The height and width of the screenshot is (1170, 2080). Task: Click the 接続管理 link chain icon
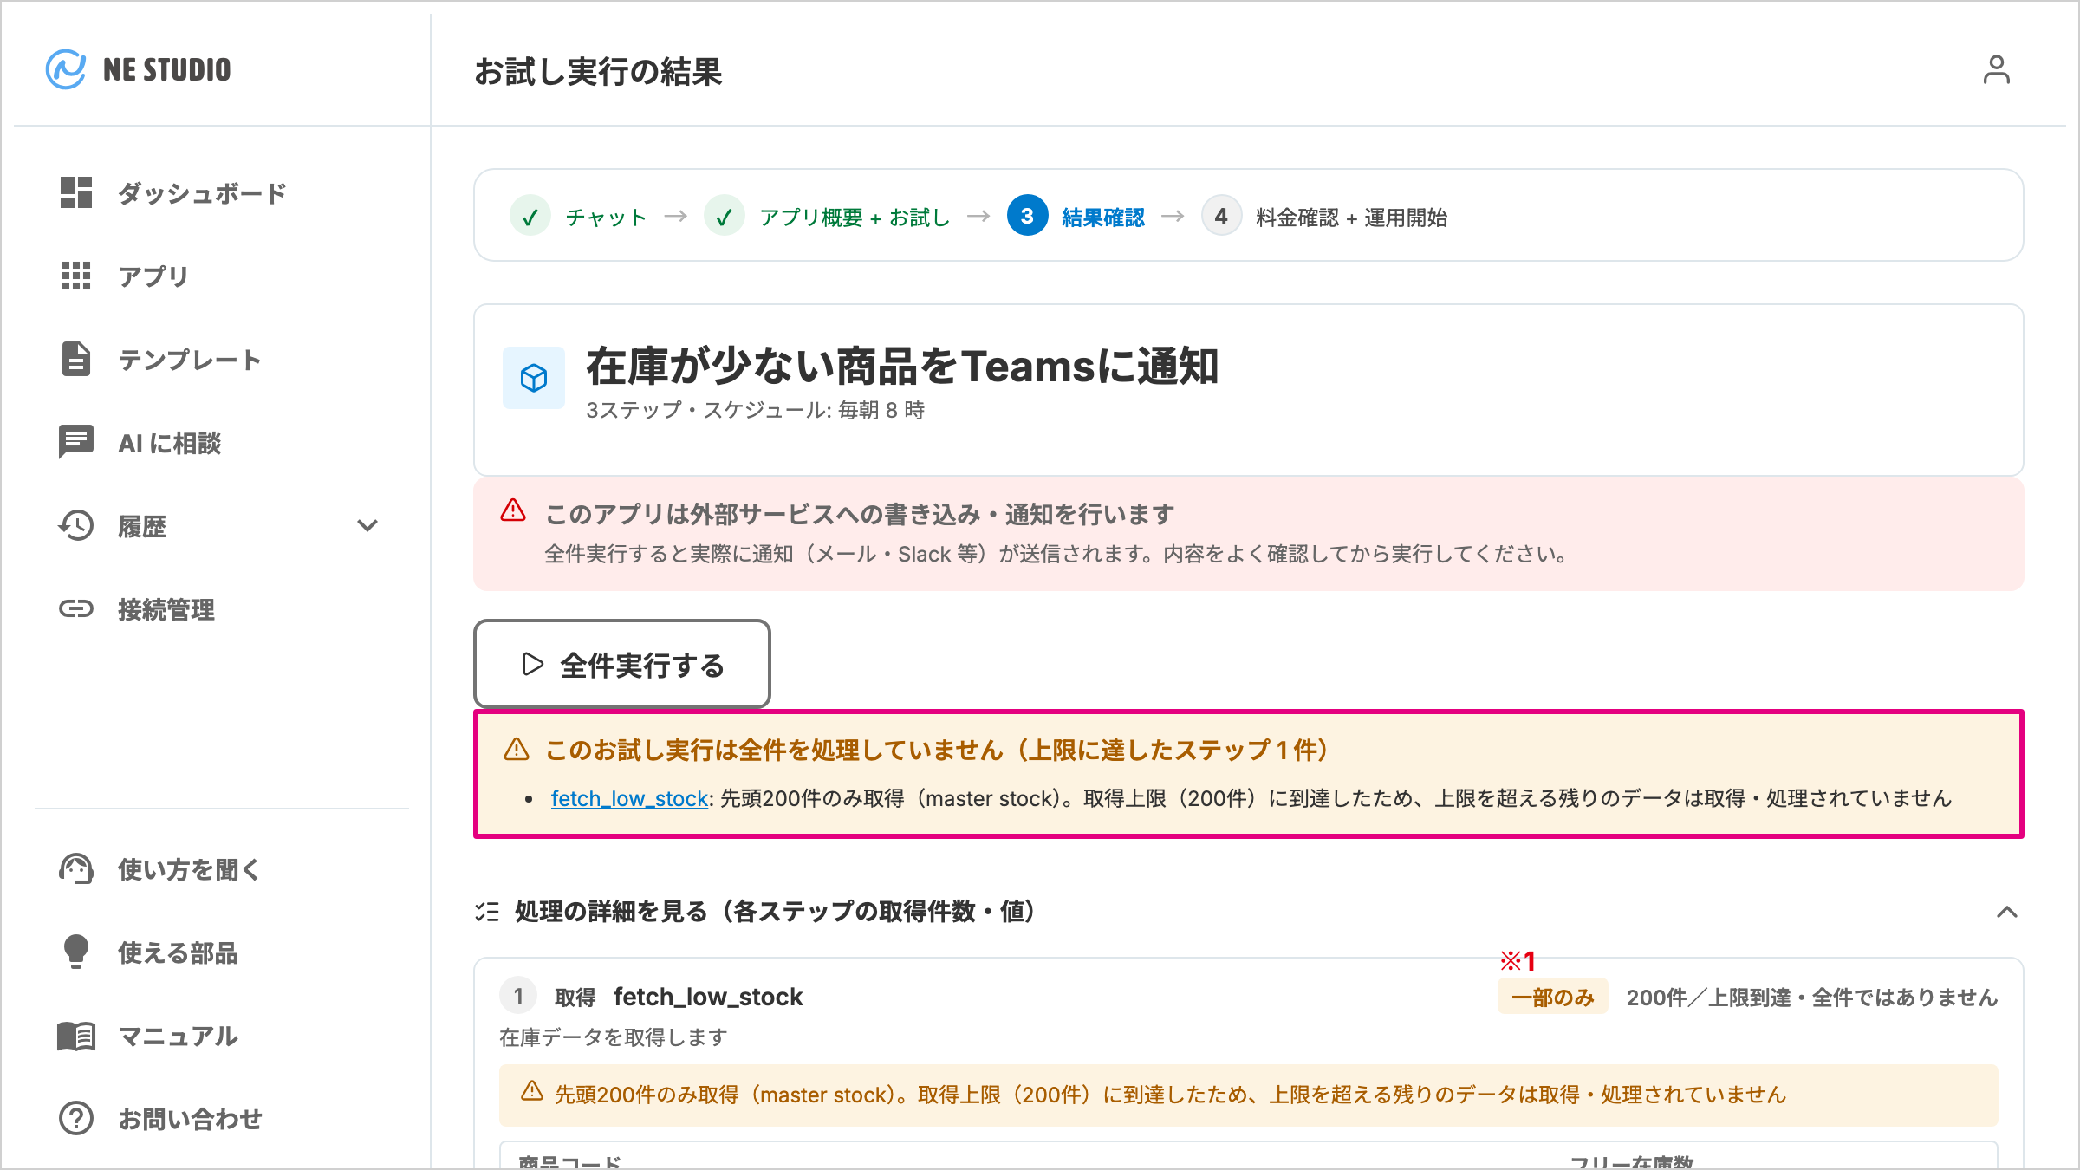pos(76,608)
